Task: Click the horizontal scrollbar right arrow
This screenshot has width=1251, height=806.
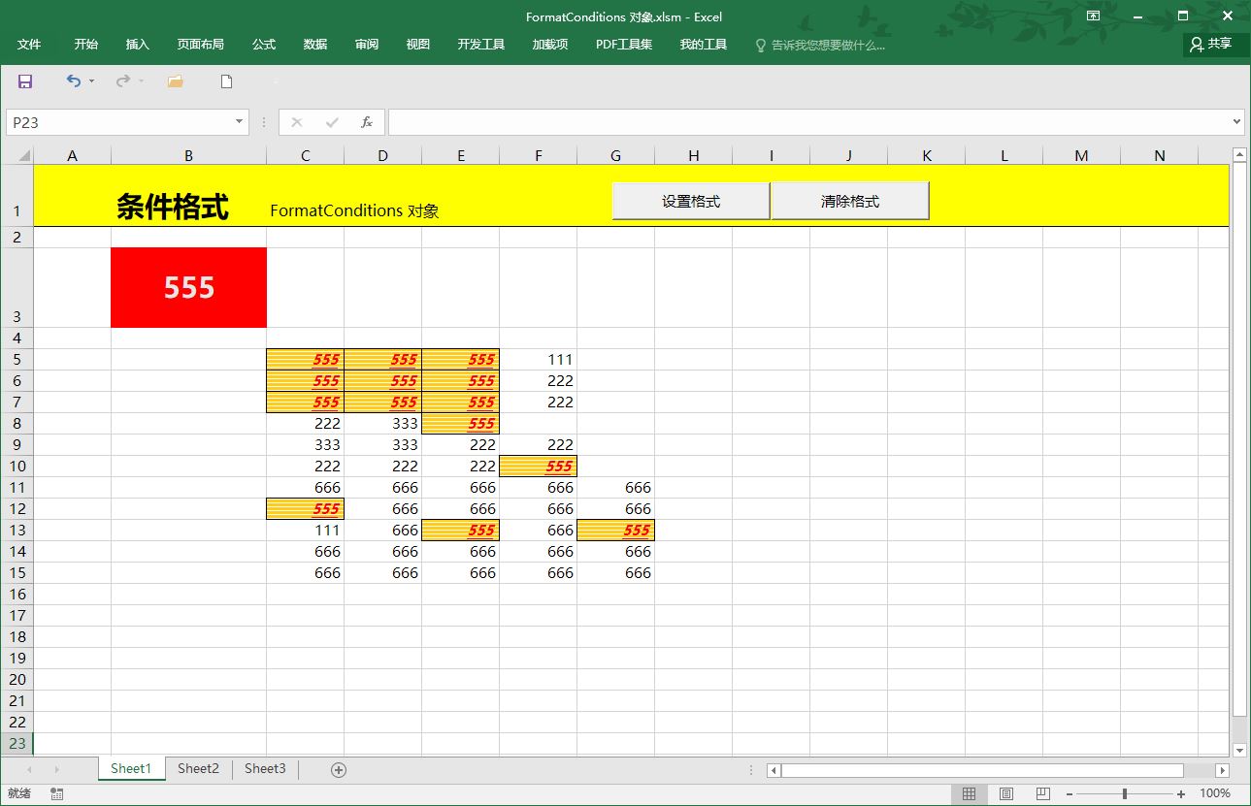Action: (x=1223, y=770)
